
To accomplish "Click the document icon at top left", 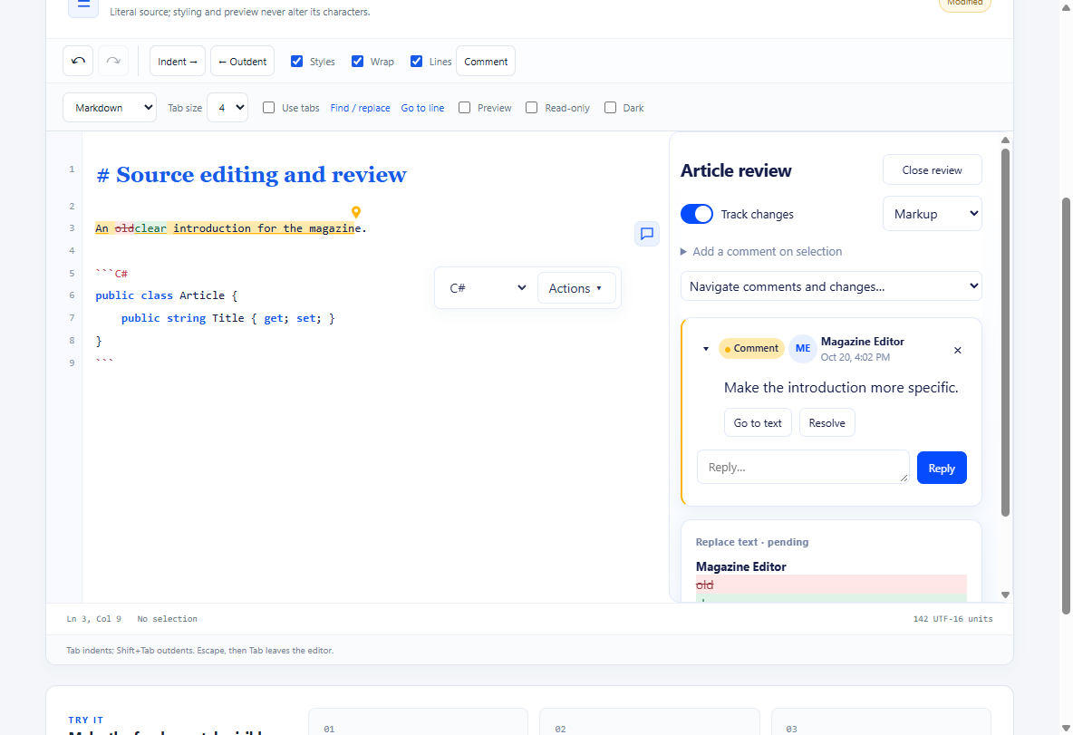I will (83, 5).
